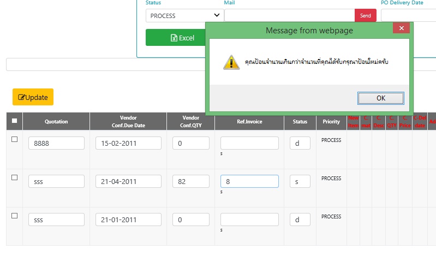The height and width of the screenshot is (255, 436).
Task: Click the Vendor Conf.Due Date column header
Action: (x=128, y=121)
